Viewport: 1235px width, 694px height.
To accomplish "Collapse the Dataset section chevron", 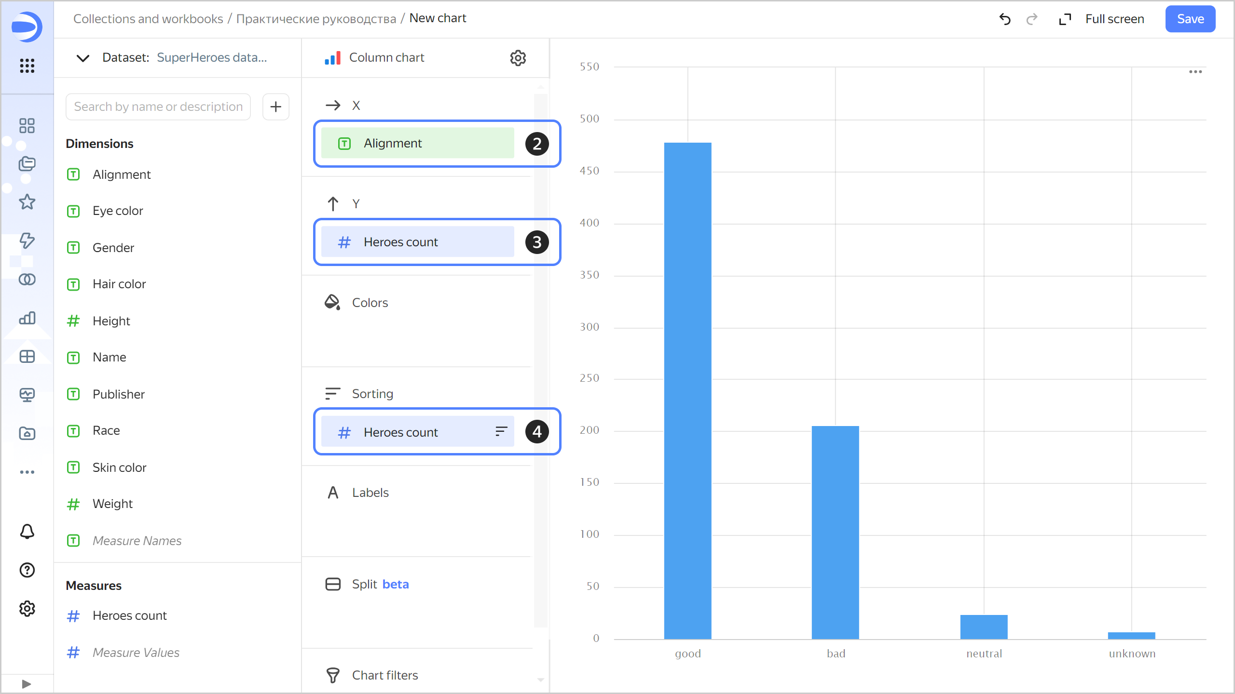I will click(x=83, y=58).
